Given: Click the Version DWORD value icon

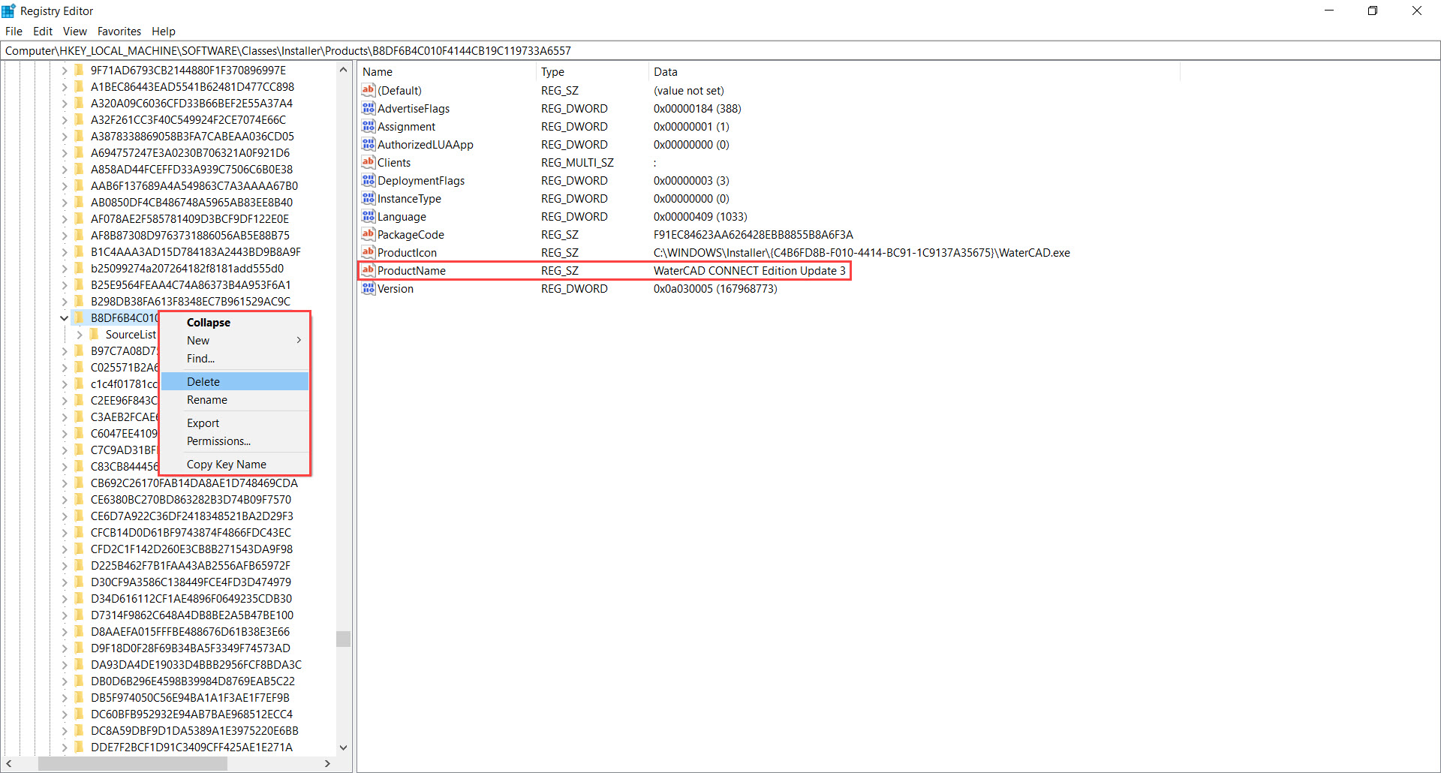Looking at the screenshot, I should (368, 288).
